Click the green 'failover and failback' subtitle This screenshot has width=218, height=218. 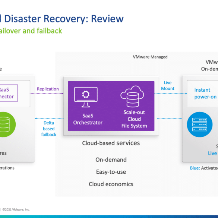click(31, 31)
